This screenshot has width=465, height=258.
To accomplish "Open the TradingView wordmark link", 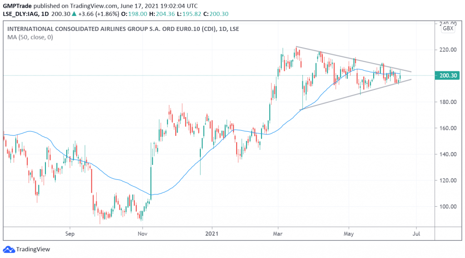I will (x=33, y=249).
